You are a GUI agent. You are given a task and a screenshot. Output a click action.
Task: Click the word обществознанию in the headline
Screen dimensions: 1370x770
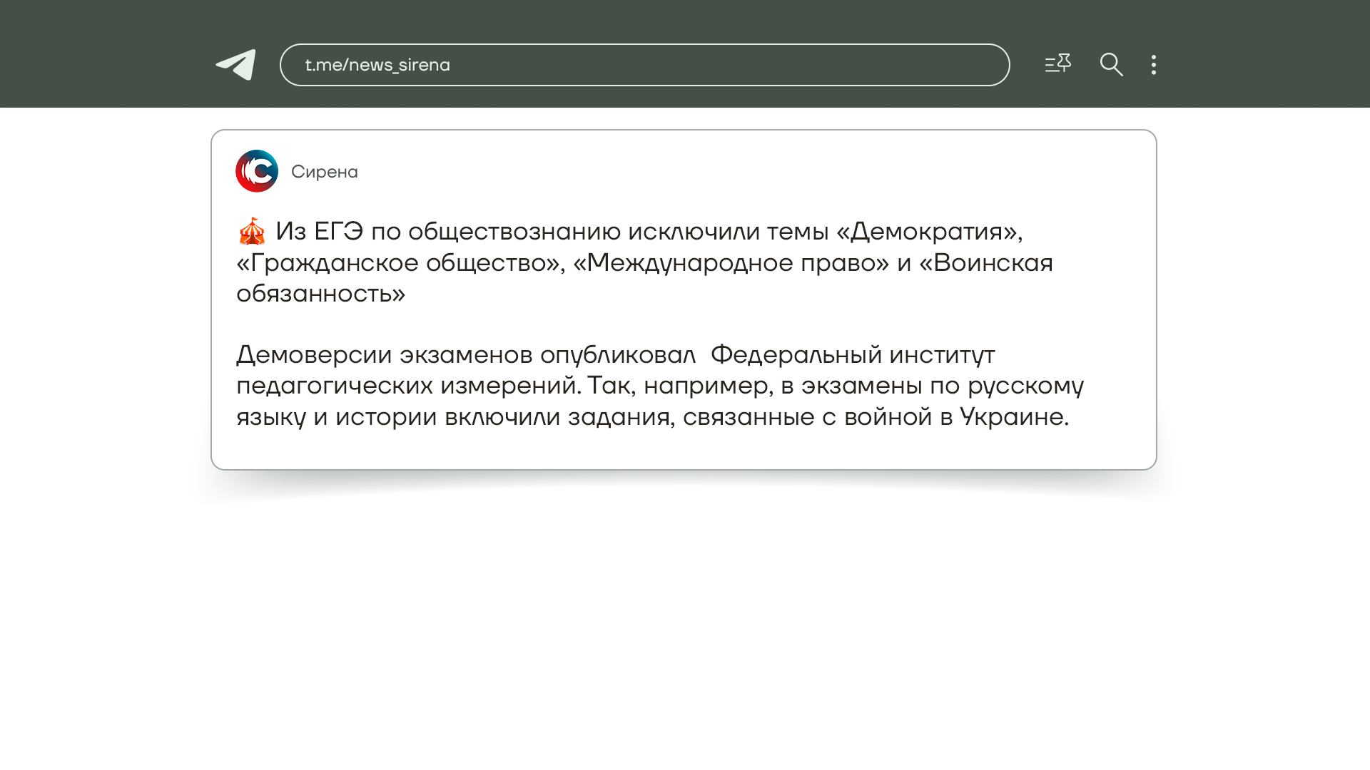pos(514,232)
